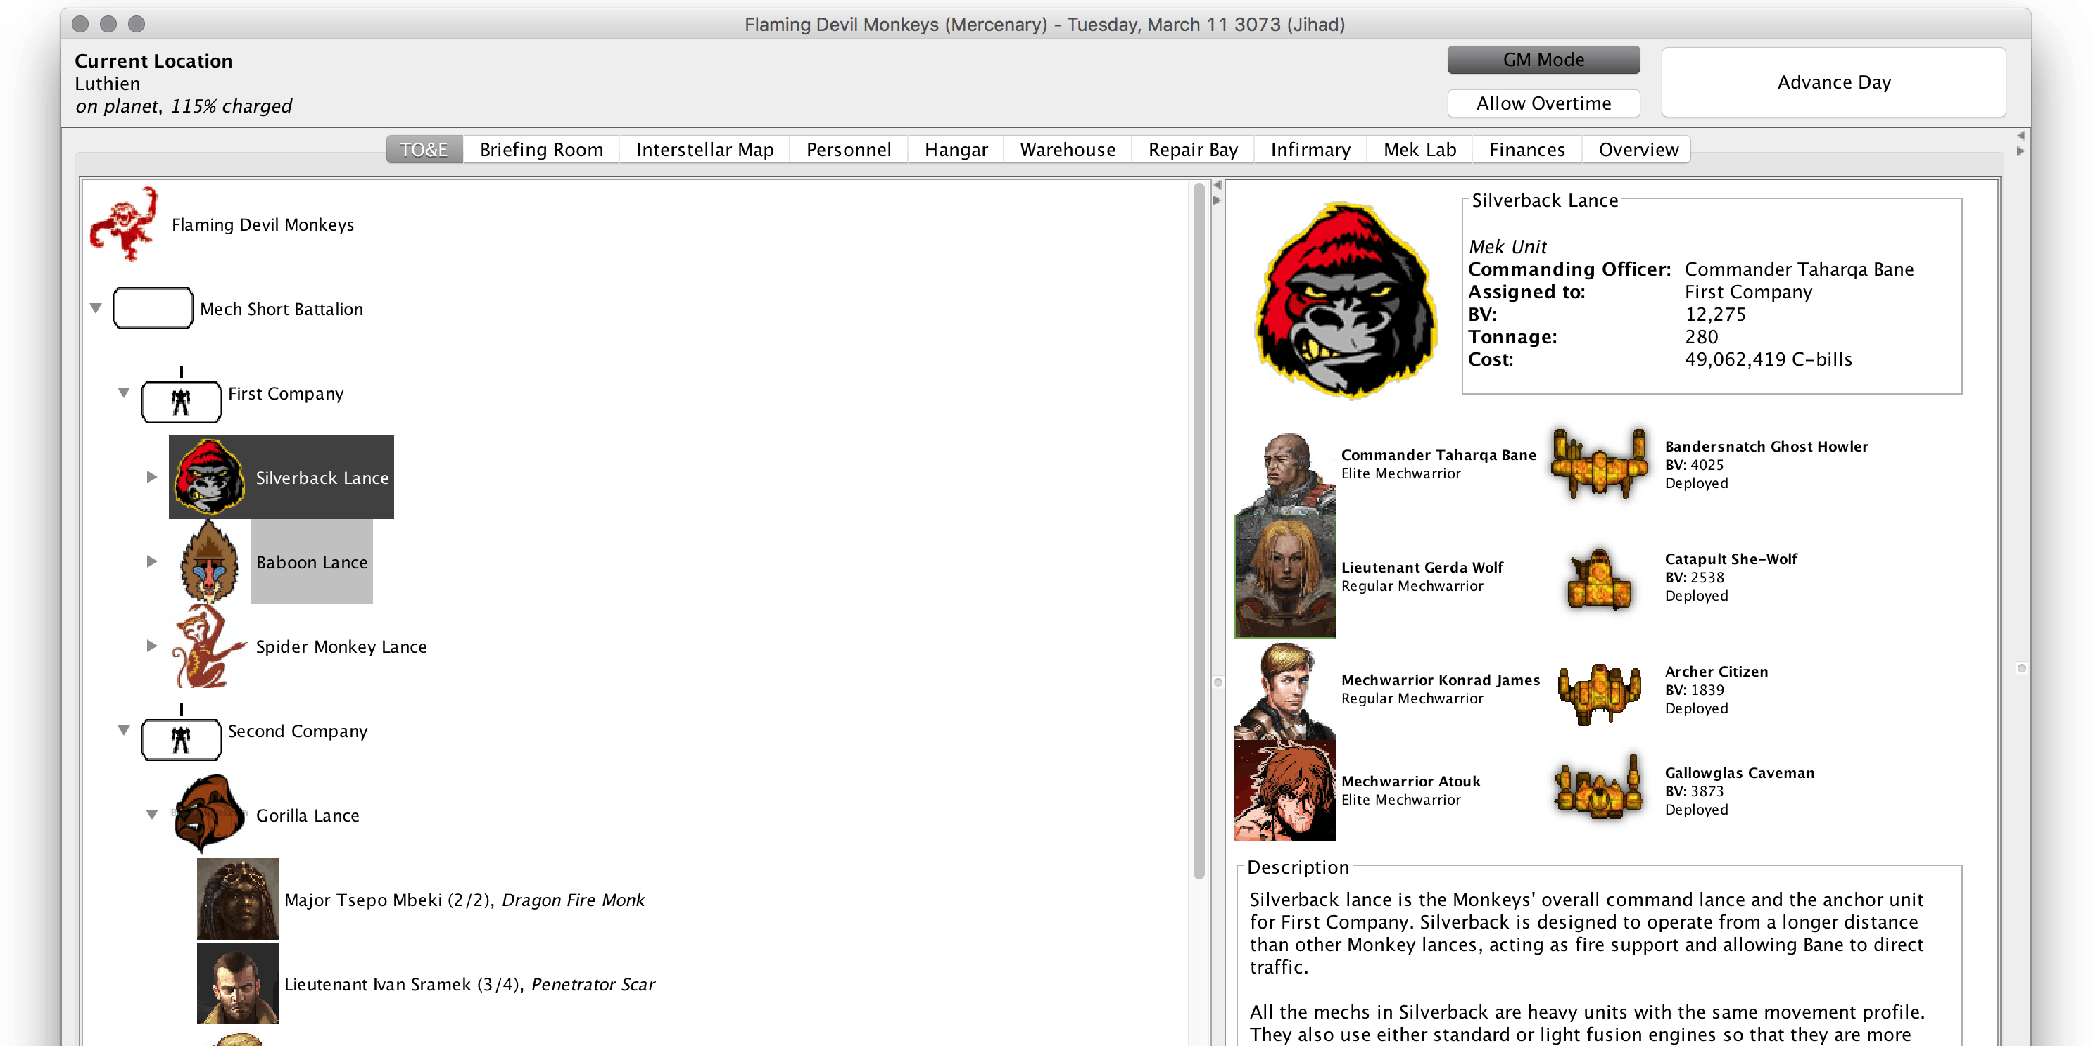2093x1046 pixels.
Task: Expand the Spider Monkey Lance node
Action: pos(152,646)
